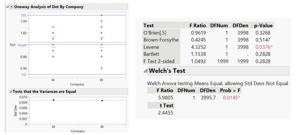Click the p-Value column header
Viewport: 299px width, 135px height.
[x=263, y=25]
